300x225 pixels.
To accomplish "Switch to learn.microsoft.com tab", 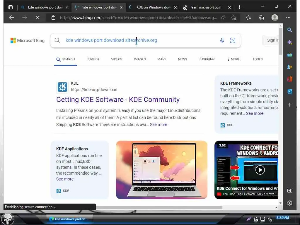I will (206, 7).
